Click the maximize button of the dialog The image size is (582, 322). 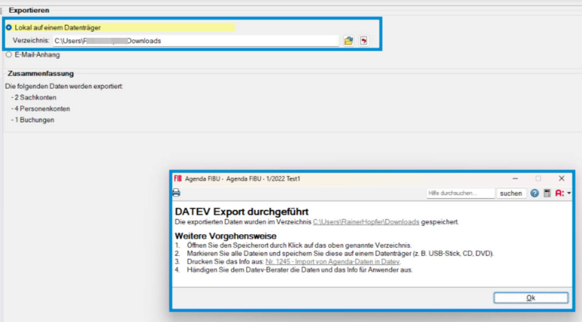538,179
